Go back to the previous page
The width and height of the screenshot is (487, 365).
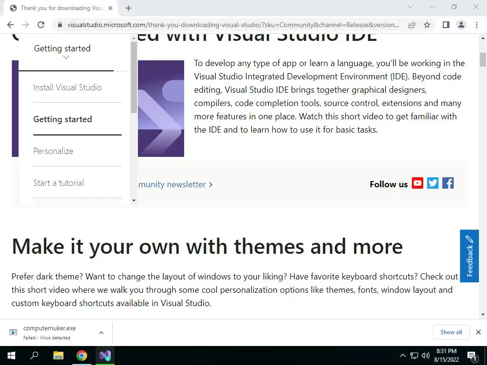click(10, 25)
